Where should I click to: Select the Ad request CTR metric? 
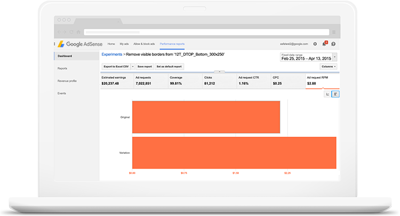[x=254, y=81]
